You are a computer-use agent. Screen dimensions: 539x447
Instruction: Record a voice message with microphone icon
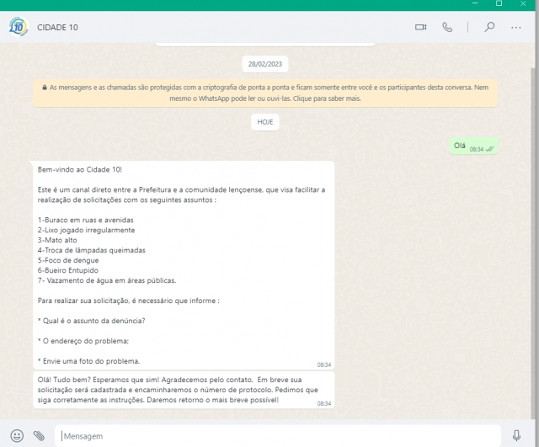point(516,435)
